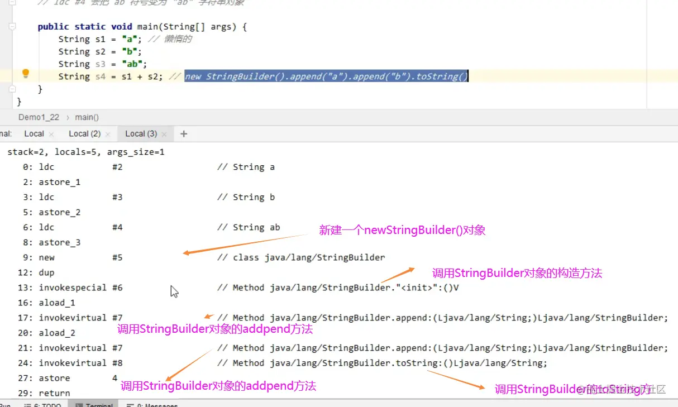
Task: Click the '21: invokevirtual #7' bytecode line
Action: coord(343,348)
